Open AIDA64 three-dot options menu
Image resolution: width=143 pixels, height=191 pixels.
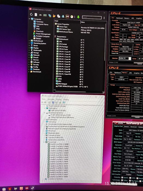click(x=104, y=18)
